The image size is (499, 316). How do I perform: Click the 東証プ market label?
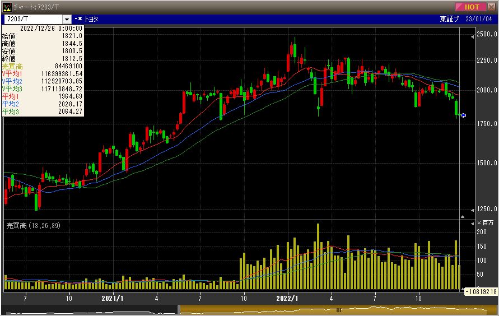[x=450, y=19]
